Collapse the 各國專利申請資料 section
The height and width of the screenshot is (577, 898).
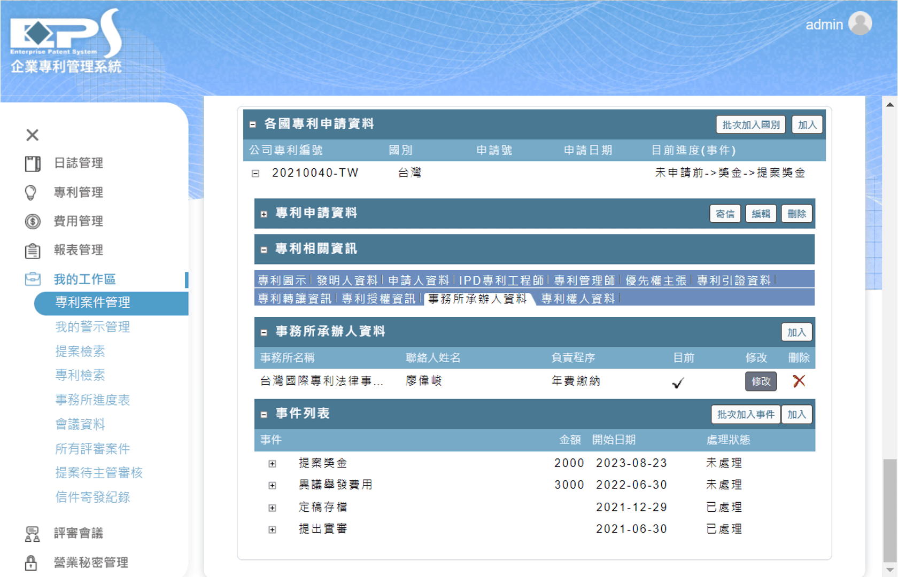[x=253, y=124]
